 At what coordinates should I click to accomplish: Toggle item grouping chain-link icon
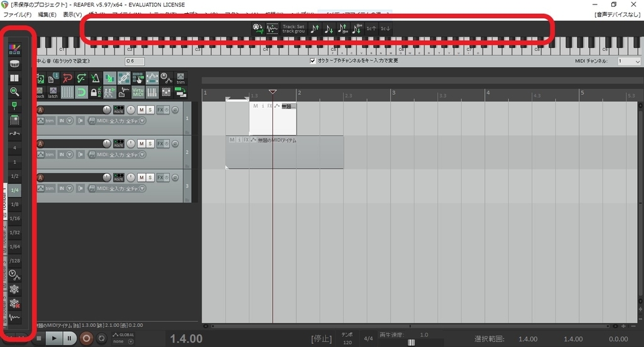124,78
